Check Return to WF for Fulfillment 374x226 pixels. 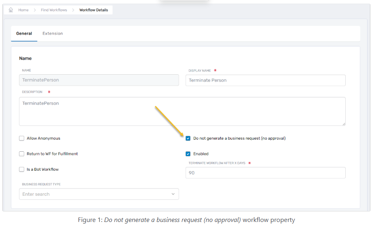(x=22, y=154)
